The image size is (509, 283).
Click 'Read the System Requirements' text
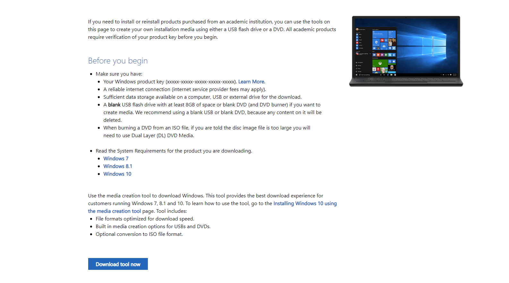(174, 151)
